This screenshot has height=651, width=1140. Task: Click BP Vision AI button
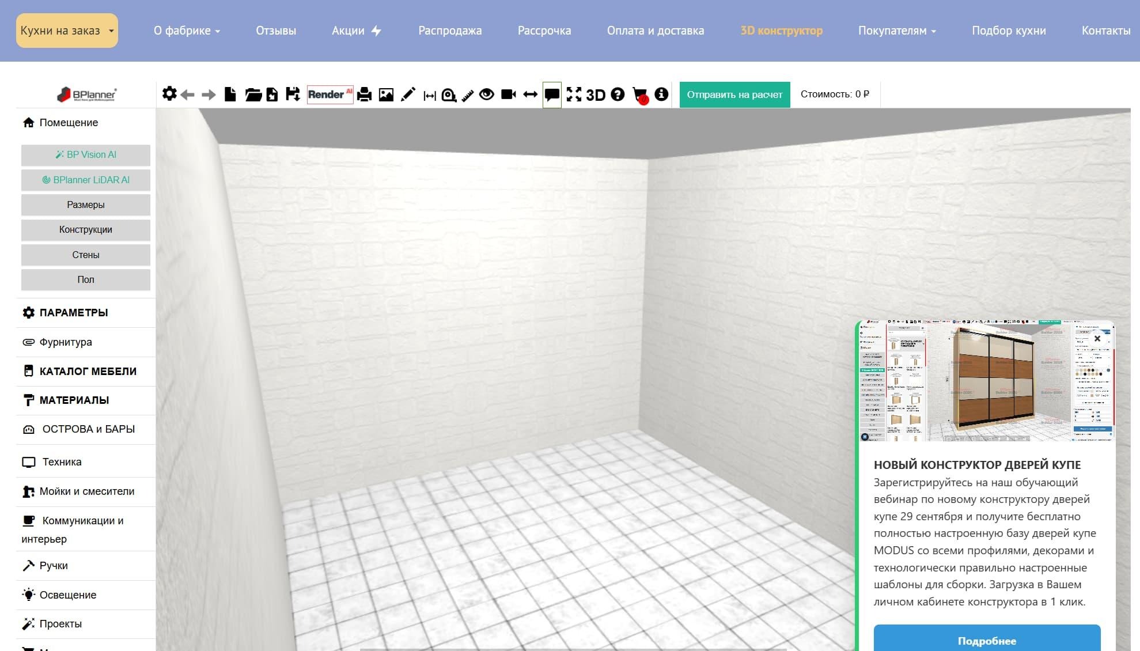pyautogui.click(x=86, y=154)
